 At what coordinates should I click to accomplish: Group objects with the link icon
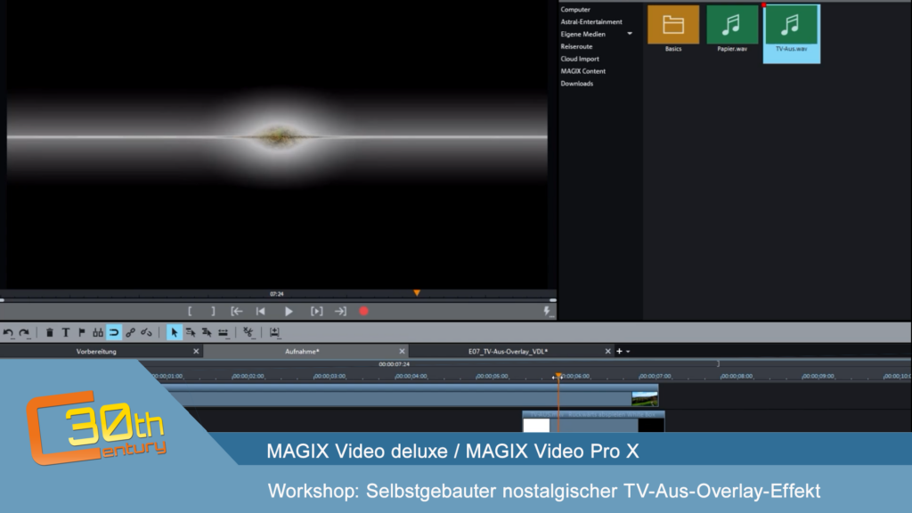tap(130, 333)
